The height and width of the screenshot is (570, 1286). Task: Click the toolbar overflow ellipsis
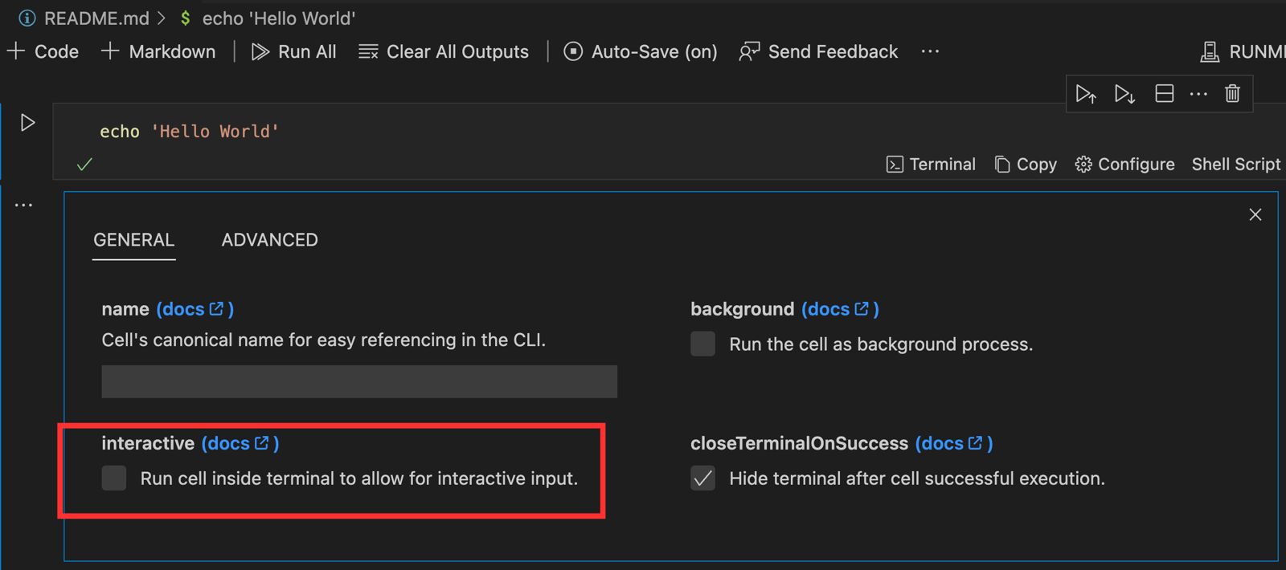coord(930,51)
